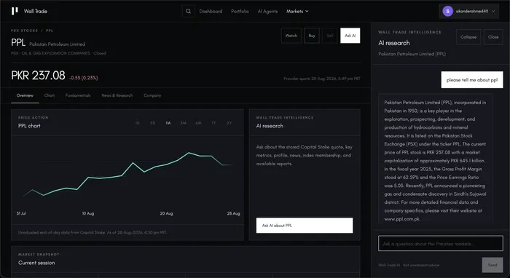Click the disabled Sell button

point(330,36)
